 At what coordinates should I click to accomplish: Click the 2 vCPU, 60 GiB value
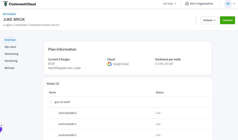[x=164, y=64]
